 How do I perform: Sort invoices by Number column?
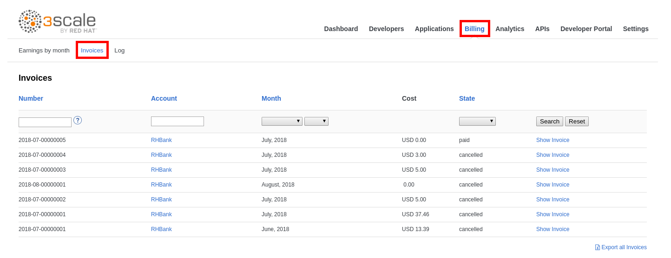click(31, 98)
